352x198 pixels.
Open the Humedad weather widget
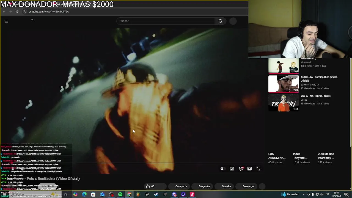(290, 194)
